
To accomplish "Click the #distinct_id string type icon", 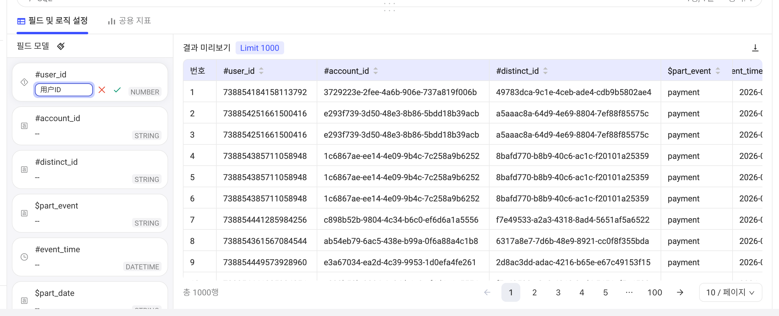I will (x=24, y=170).
